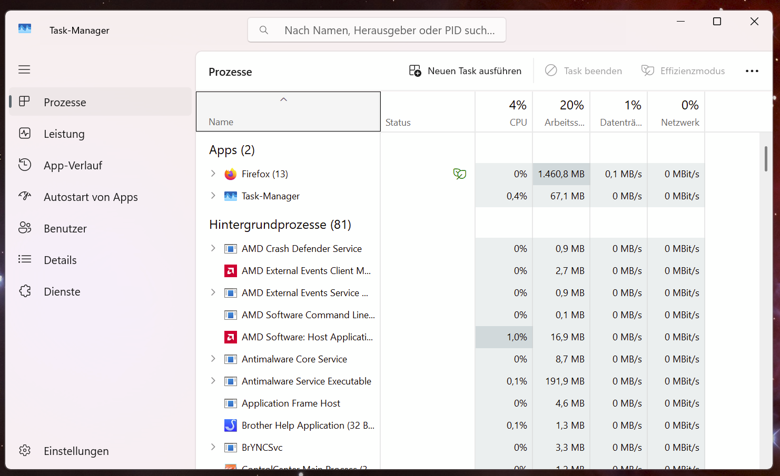780x476 pixels.
Task: Select AMD Software Command Line... row
Action: pos(450,315)
